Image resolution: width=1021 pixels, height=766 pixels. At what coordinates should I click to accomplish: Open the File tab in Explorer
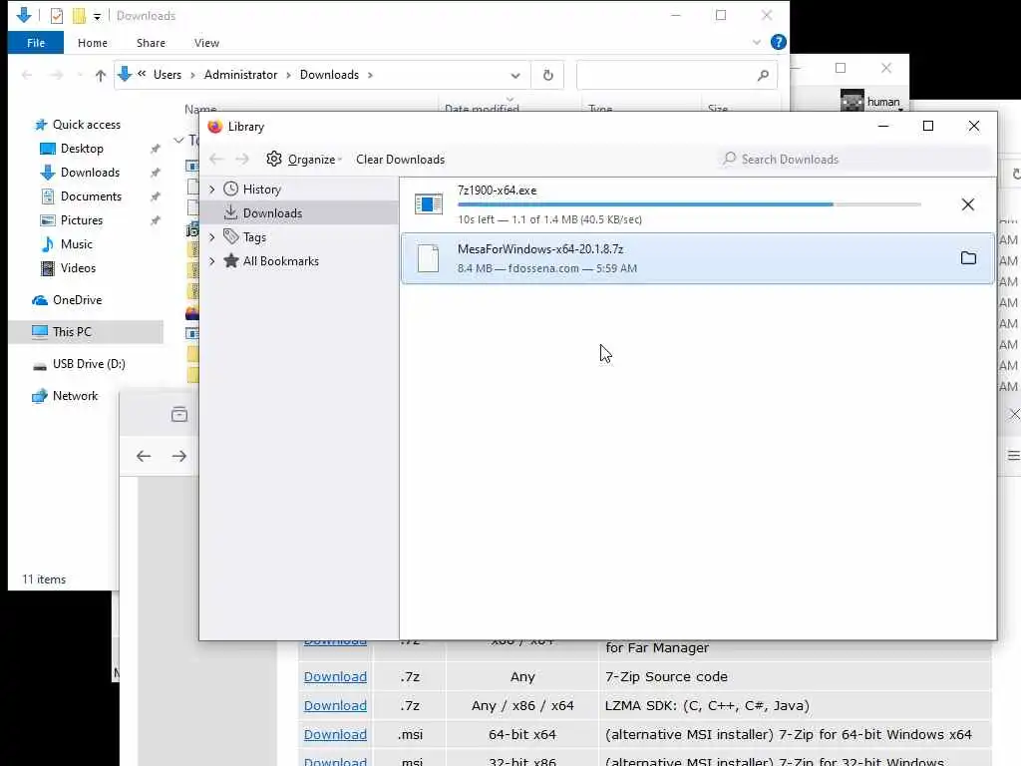tap(36, 43)
